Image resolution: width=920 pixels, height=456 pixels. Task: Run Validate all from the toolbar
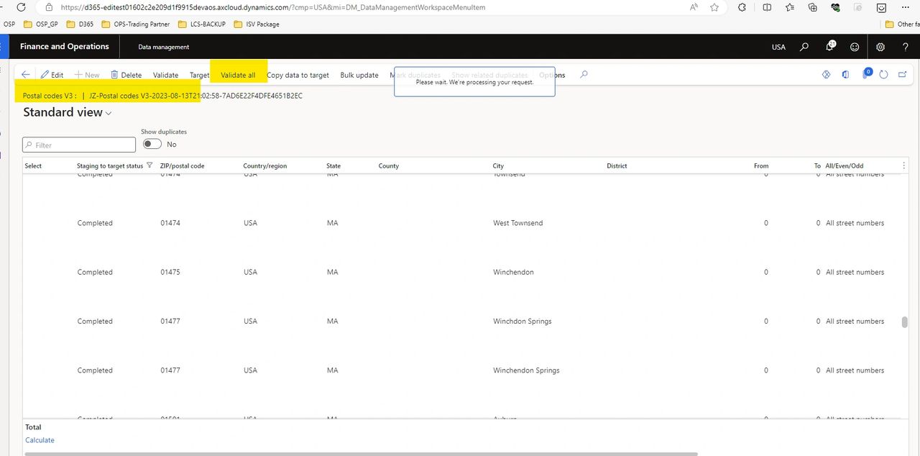238,75
